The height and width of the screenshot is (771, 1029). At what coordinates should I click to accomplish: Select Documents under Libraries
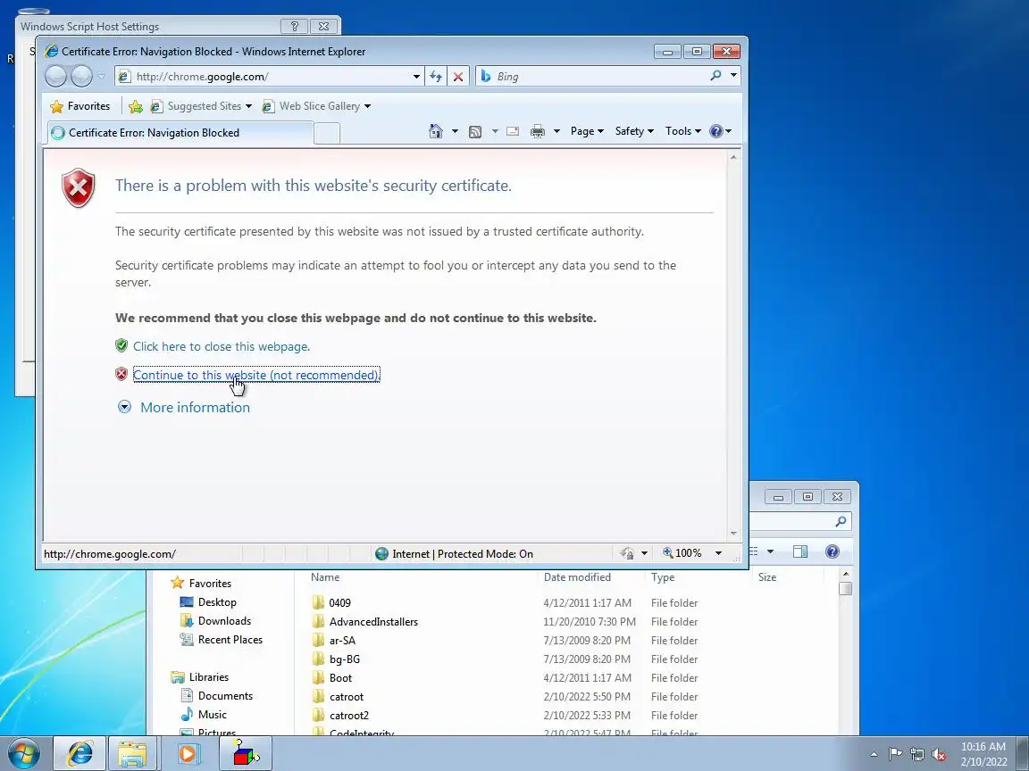[x=224, y=696]
